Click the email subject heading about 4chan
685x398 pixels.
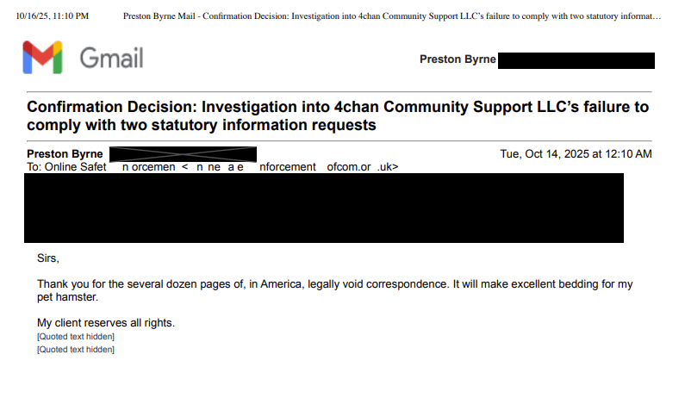338,116
